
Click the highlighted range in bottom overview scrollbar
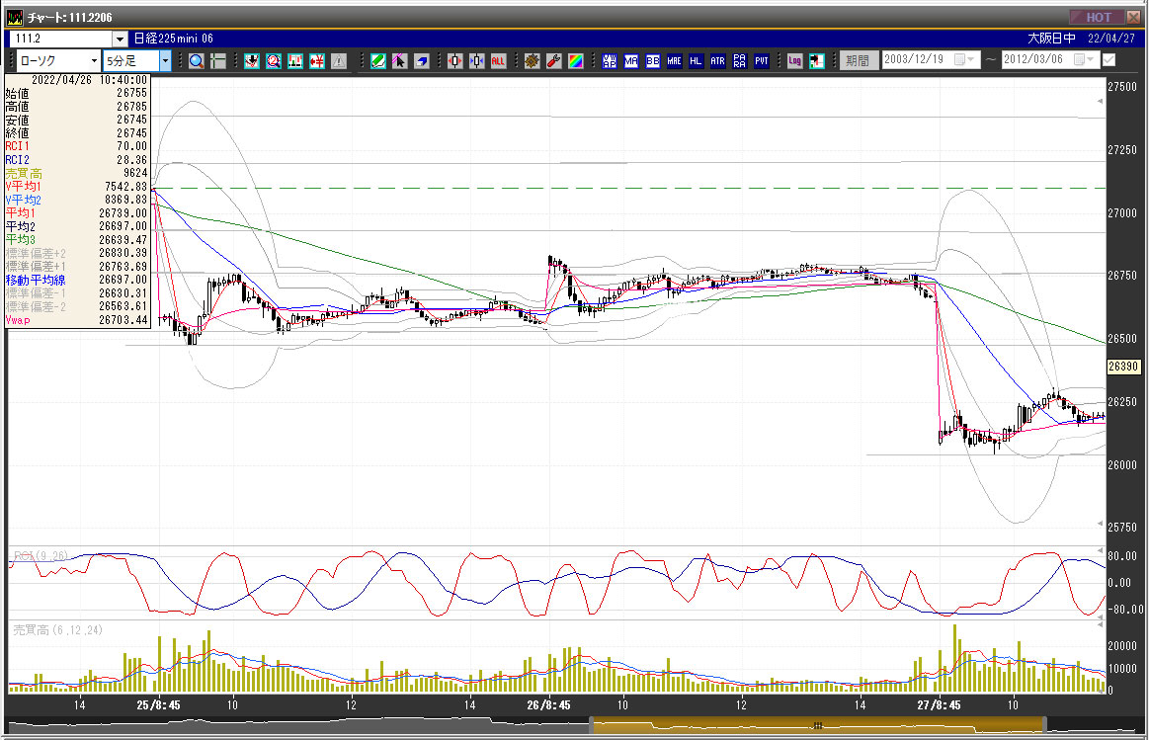coord(818,724)
